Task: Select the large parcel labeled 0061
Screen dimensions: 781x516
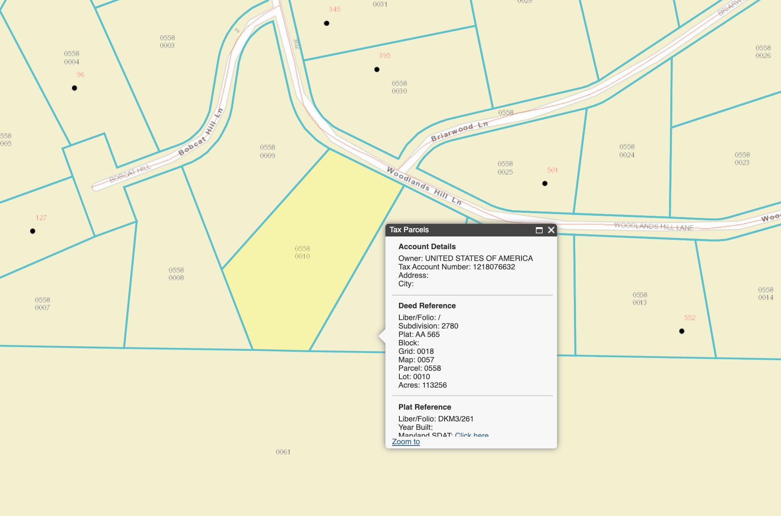Action: pyautogui.click(x=283, y=452)
